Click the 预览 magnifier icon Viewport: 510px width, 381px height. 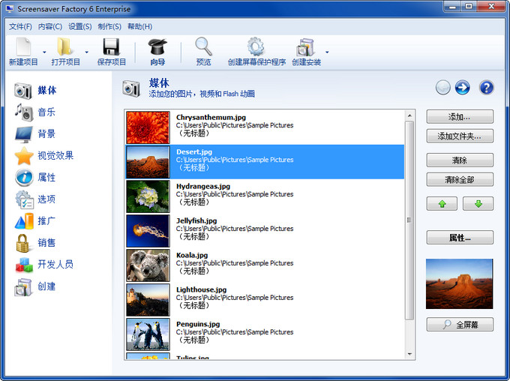[203, 46]
